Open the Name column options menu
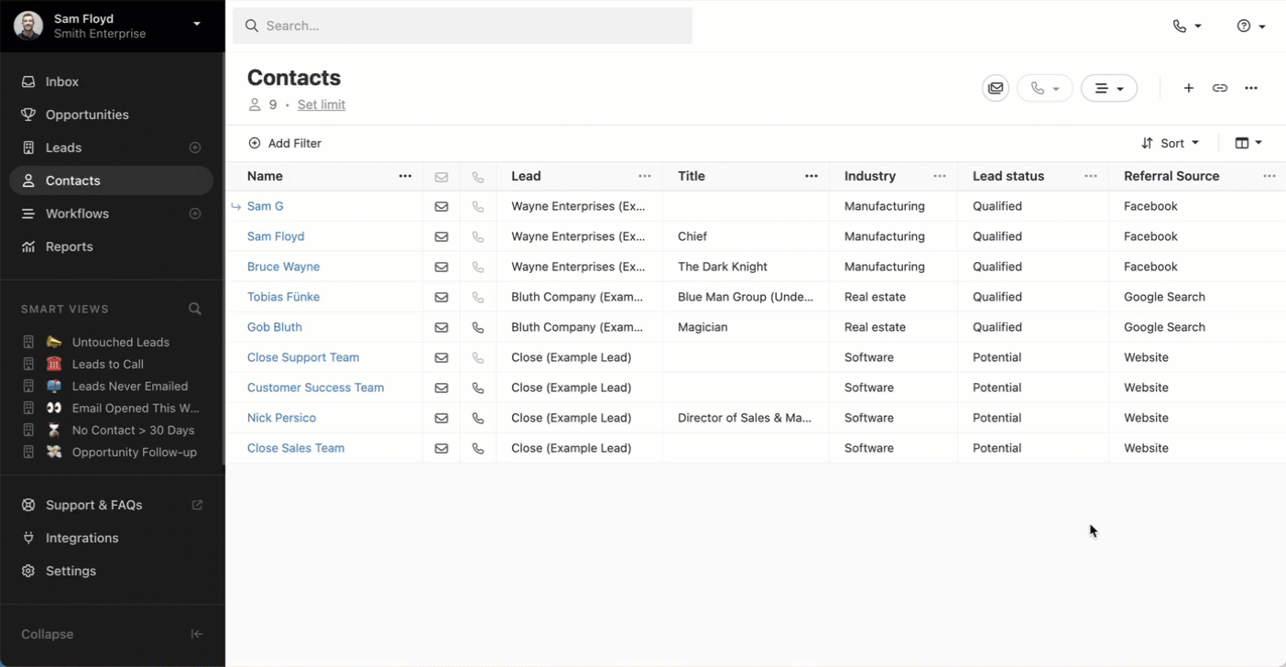 point(405,176)
